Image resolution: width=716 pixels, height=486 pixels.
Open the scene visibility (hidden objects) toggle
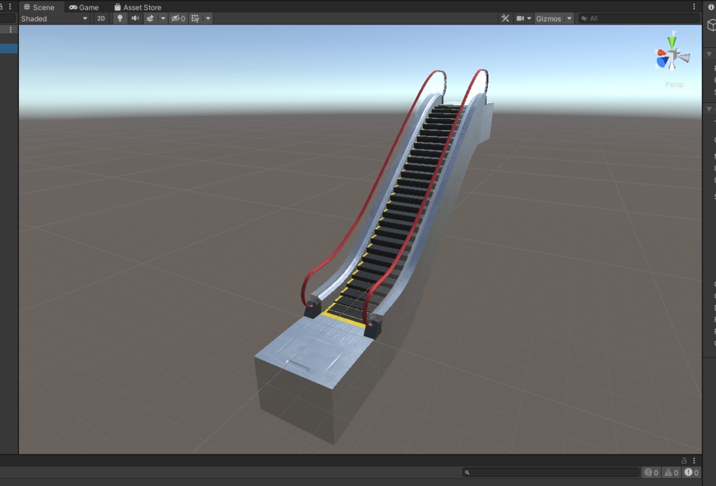[177, 18]
